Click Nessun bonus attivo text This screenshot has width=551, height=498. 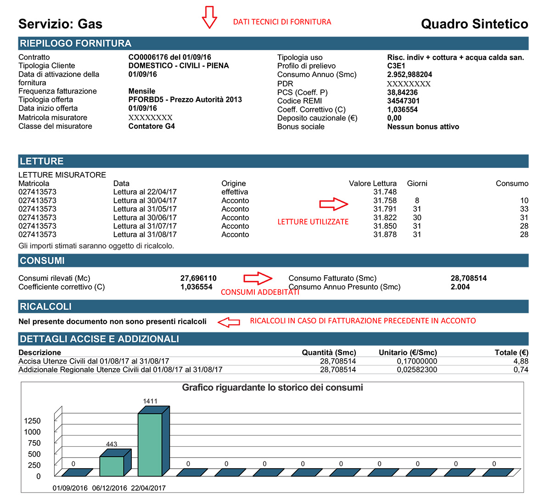(x=423, y=127)
